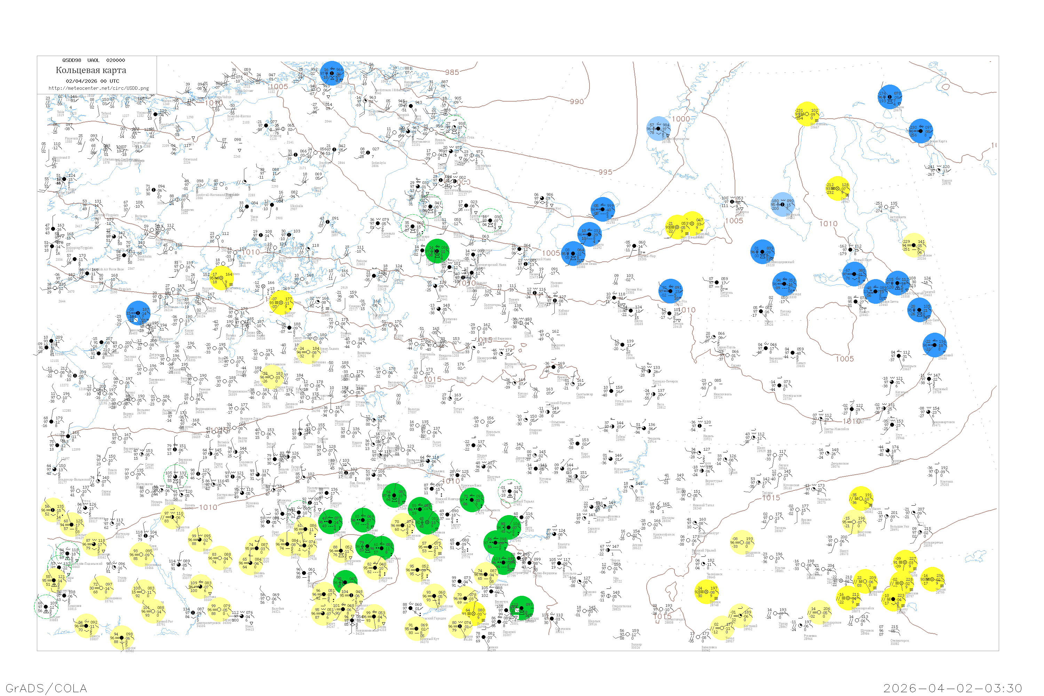Click the Кольцевая карта map title

(91, 70)
